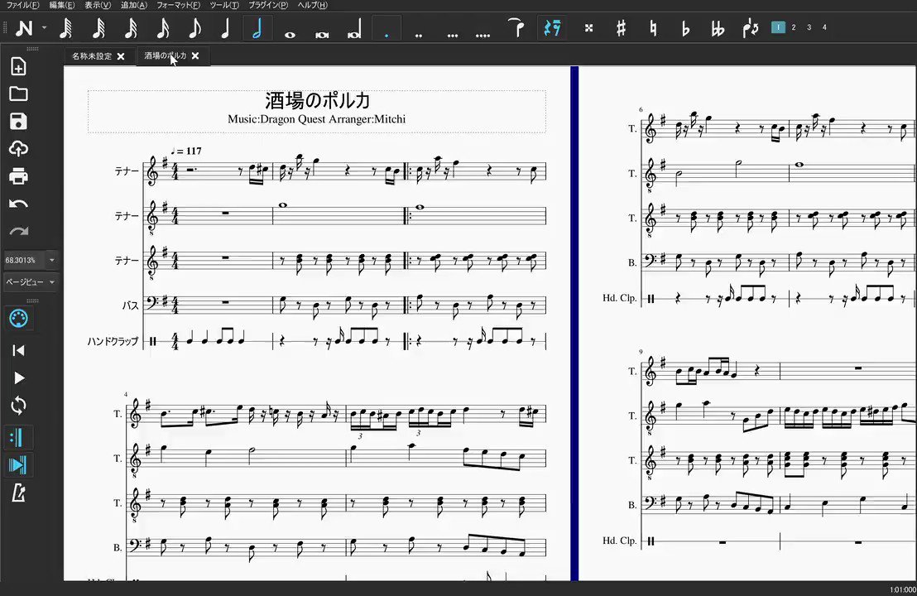Switch to voice 2
The width and height of the screenshot is (917, 596).
click(x=794, y=27)
